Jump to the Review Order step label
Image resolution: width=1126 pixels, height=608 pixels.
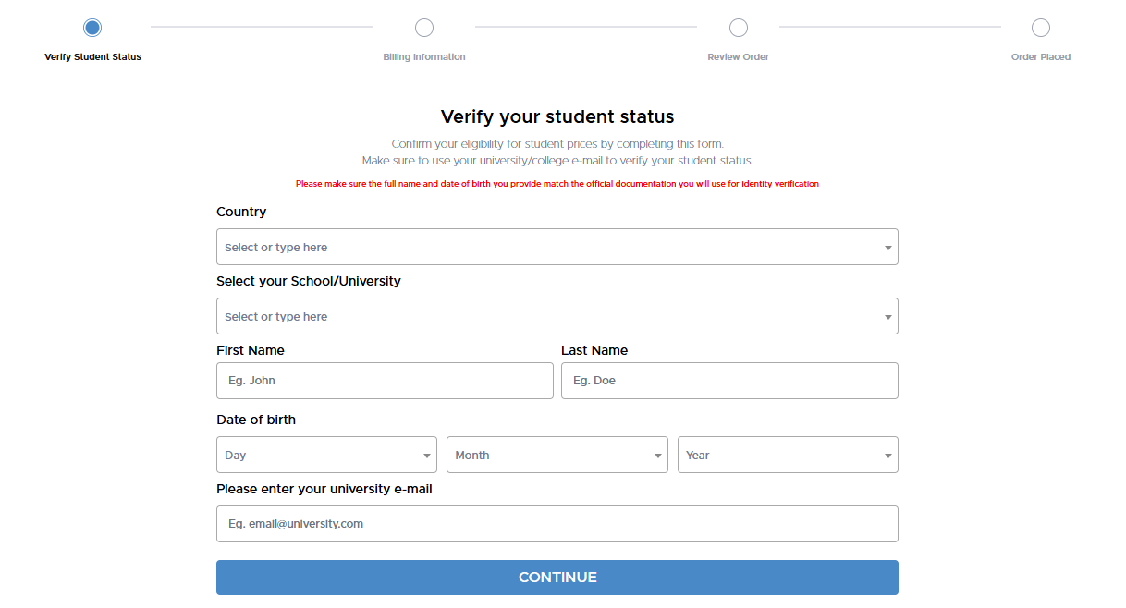[x=739, y=57]
